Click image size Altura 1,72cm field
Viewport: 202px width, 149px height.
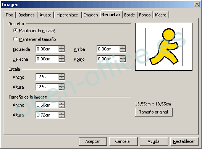pyautogui.click(x=47, y=115)
